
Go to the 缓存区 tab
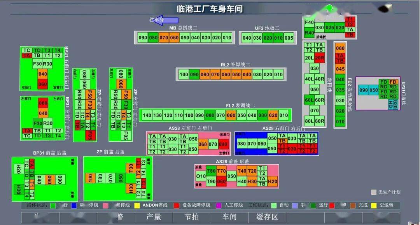coord(267,217)
